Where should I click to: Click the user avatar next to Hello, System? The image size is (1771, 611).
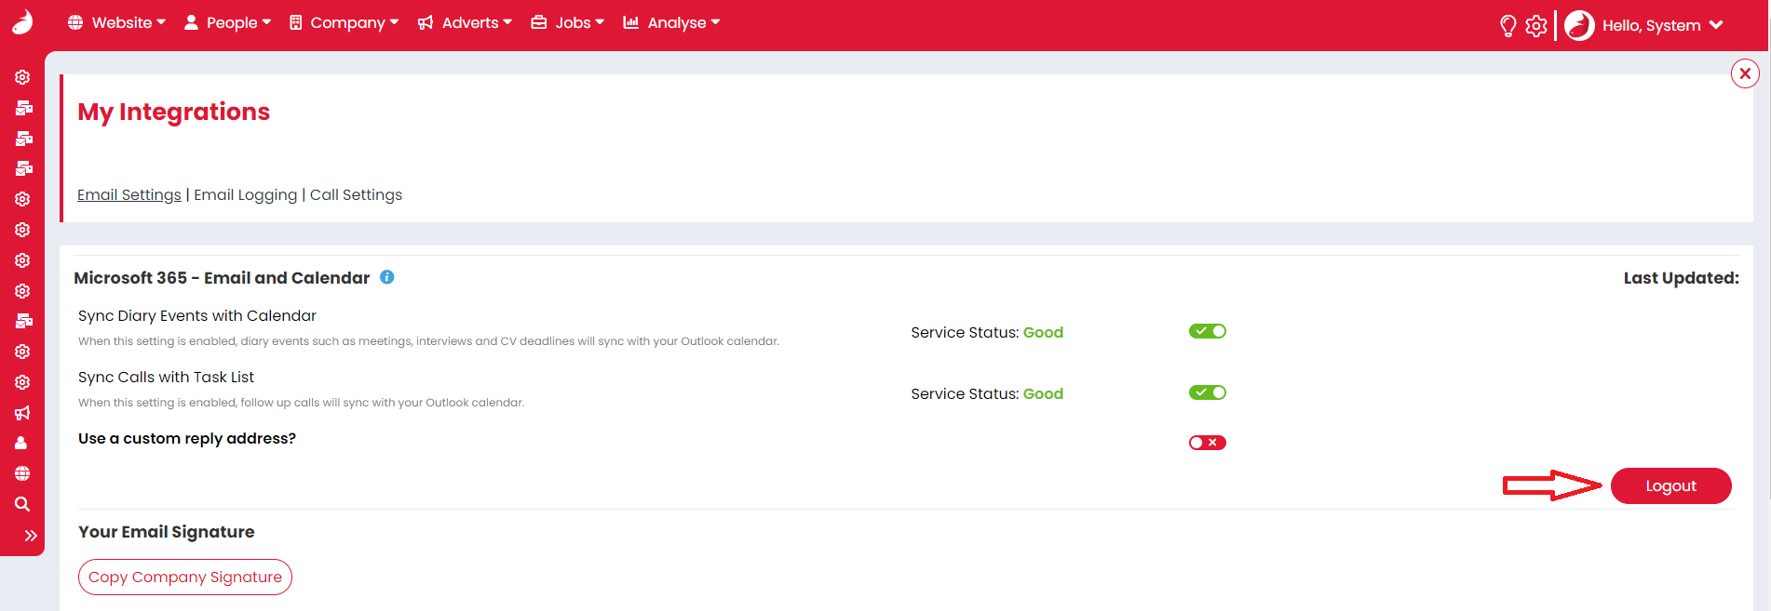coord(1579,25)
